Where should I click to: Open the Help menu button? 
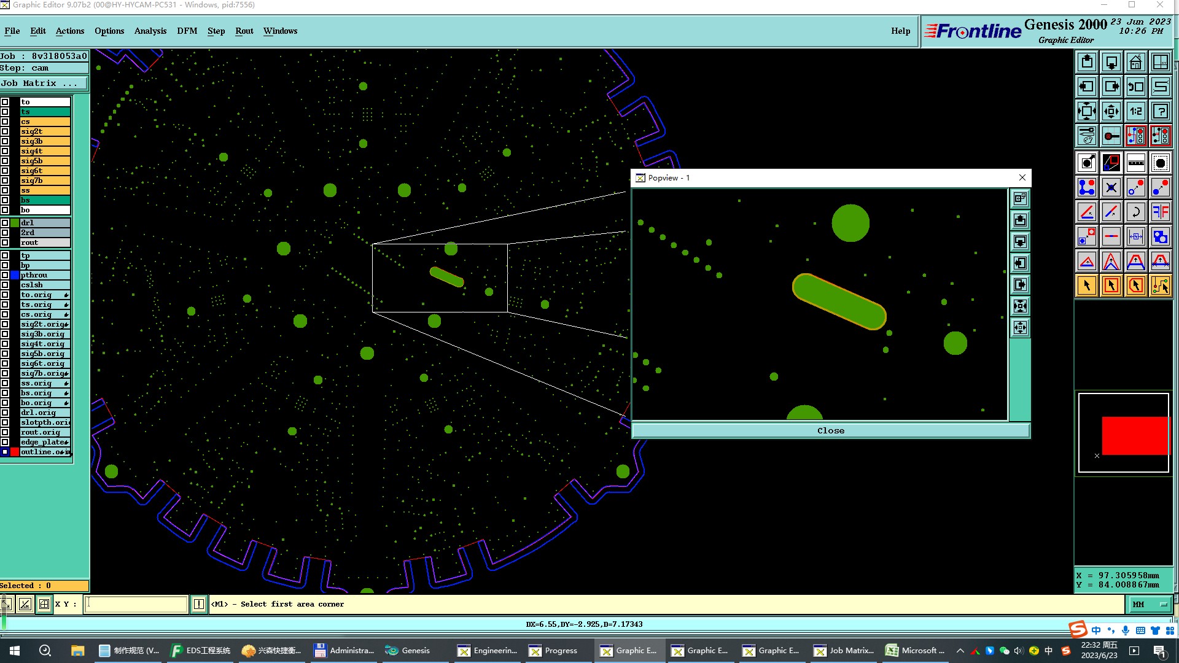900,31
